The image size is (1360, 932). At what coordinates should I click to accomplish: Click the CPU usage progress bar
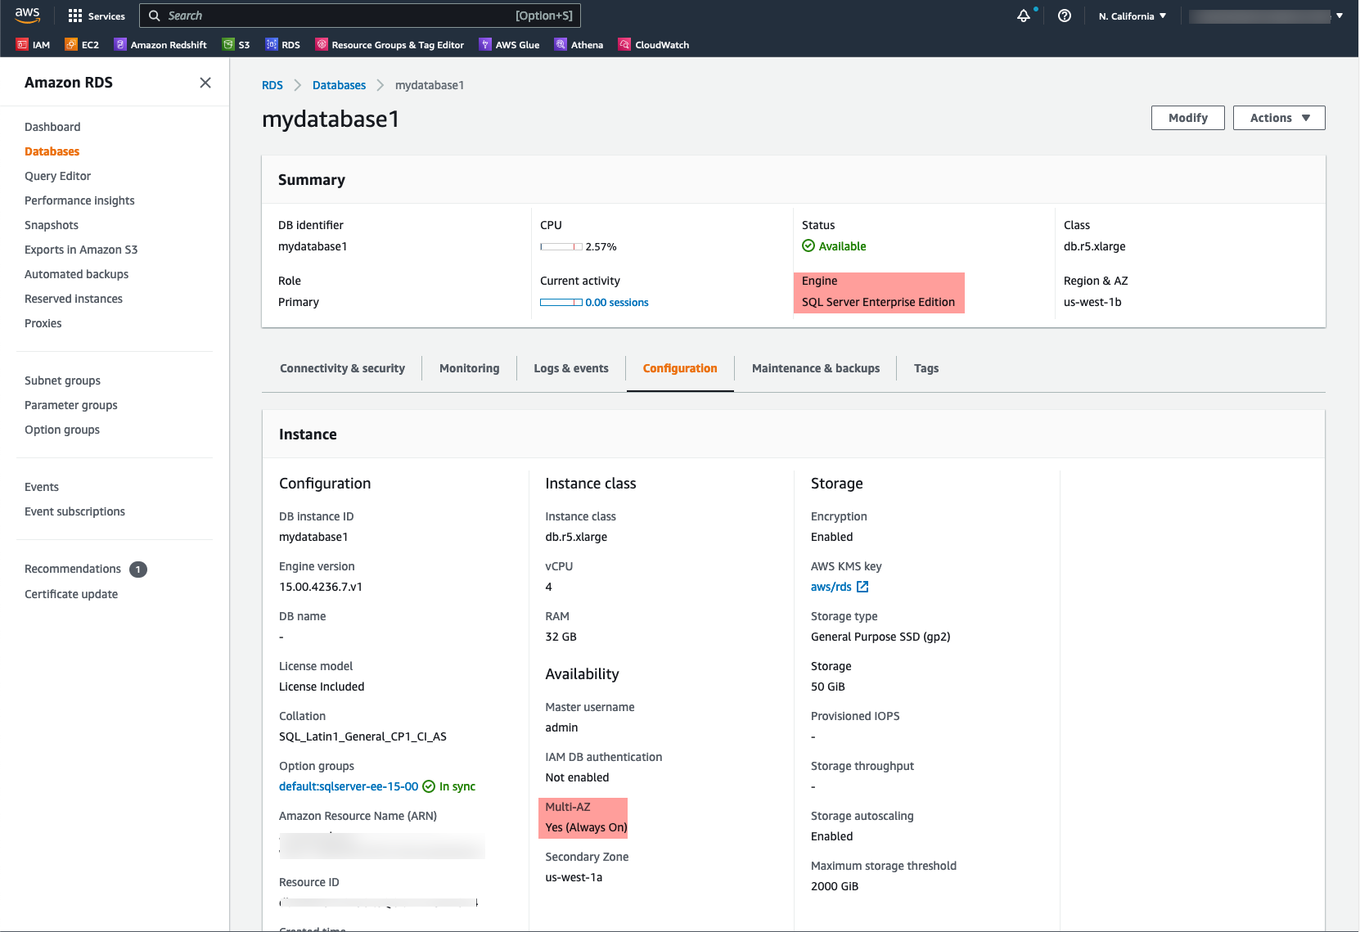click(561, 246)
